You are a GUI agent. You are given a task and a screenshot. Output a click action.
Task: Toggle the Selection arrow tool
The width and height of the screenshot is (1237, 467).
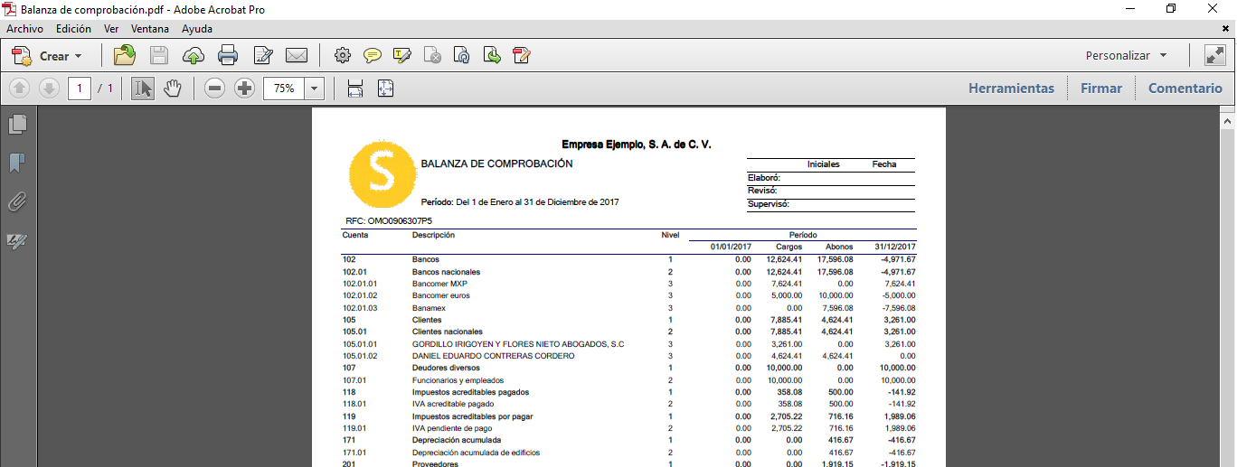pos(143,89)
